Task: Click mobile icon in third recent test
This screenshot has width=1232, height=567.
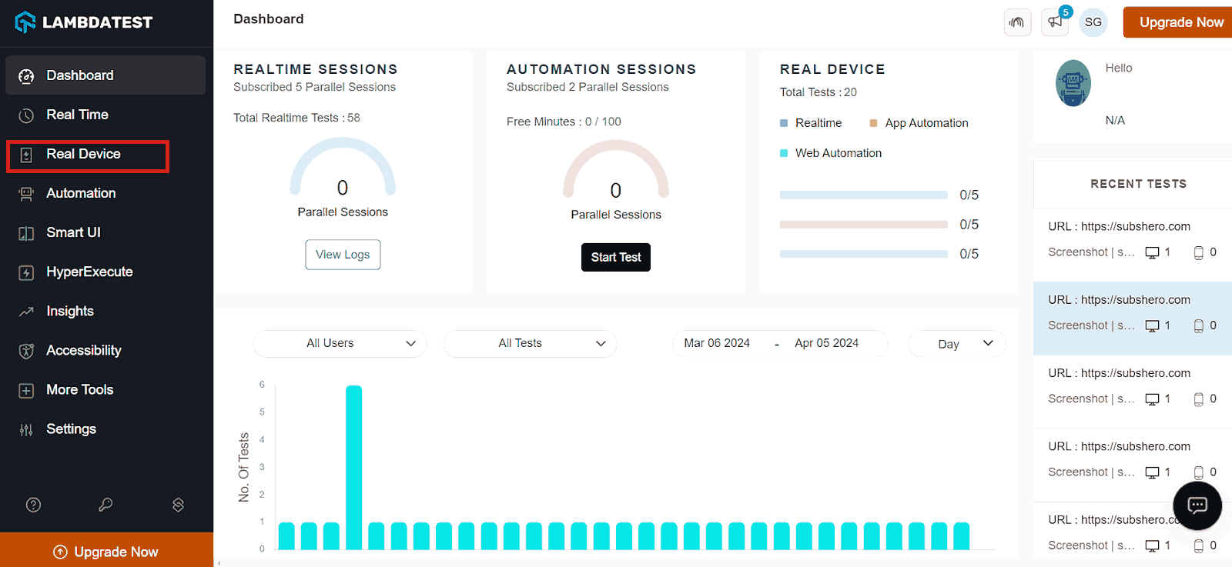Action: [x=1198, y=399]
